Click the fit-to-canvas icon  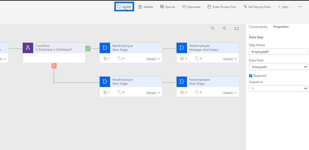click(x=237, y=29)
